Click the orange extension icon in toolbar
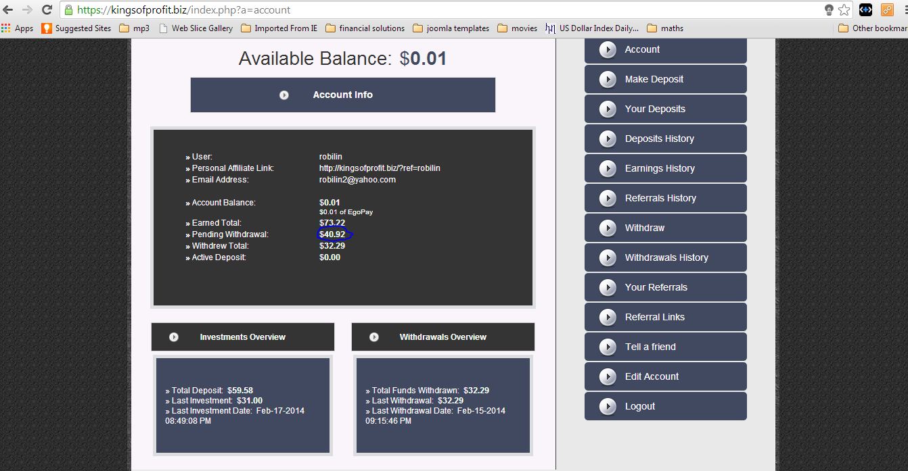 pos(887,10)
